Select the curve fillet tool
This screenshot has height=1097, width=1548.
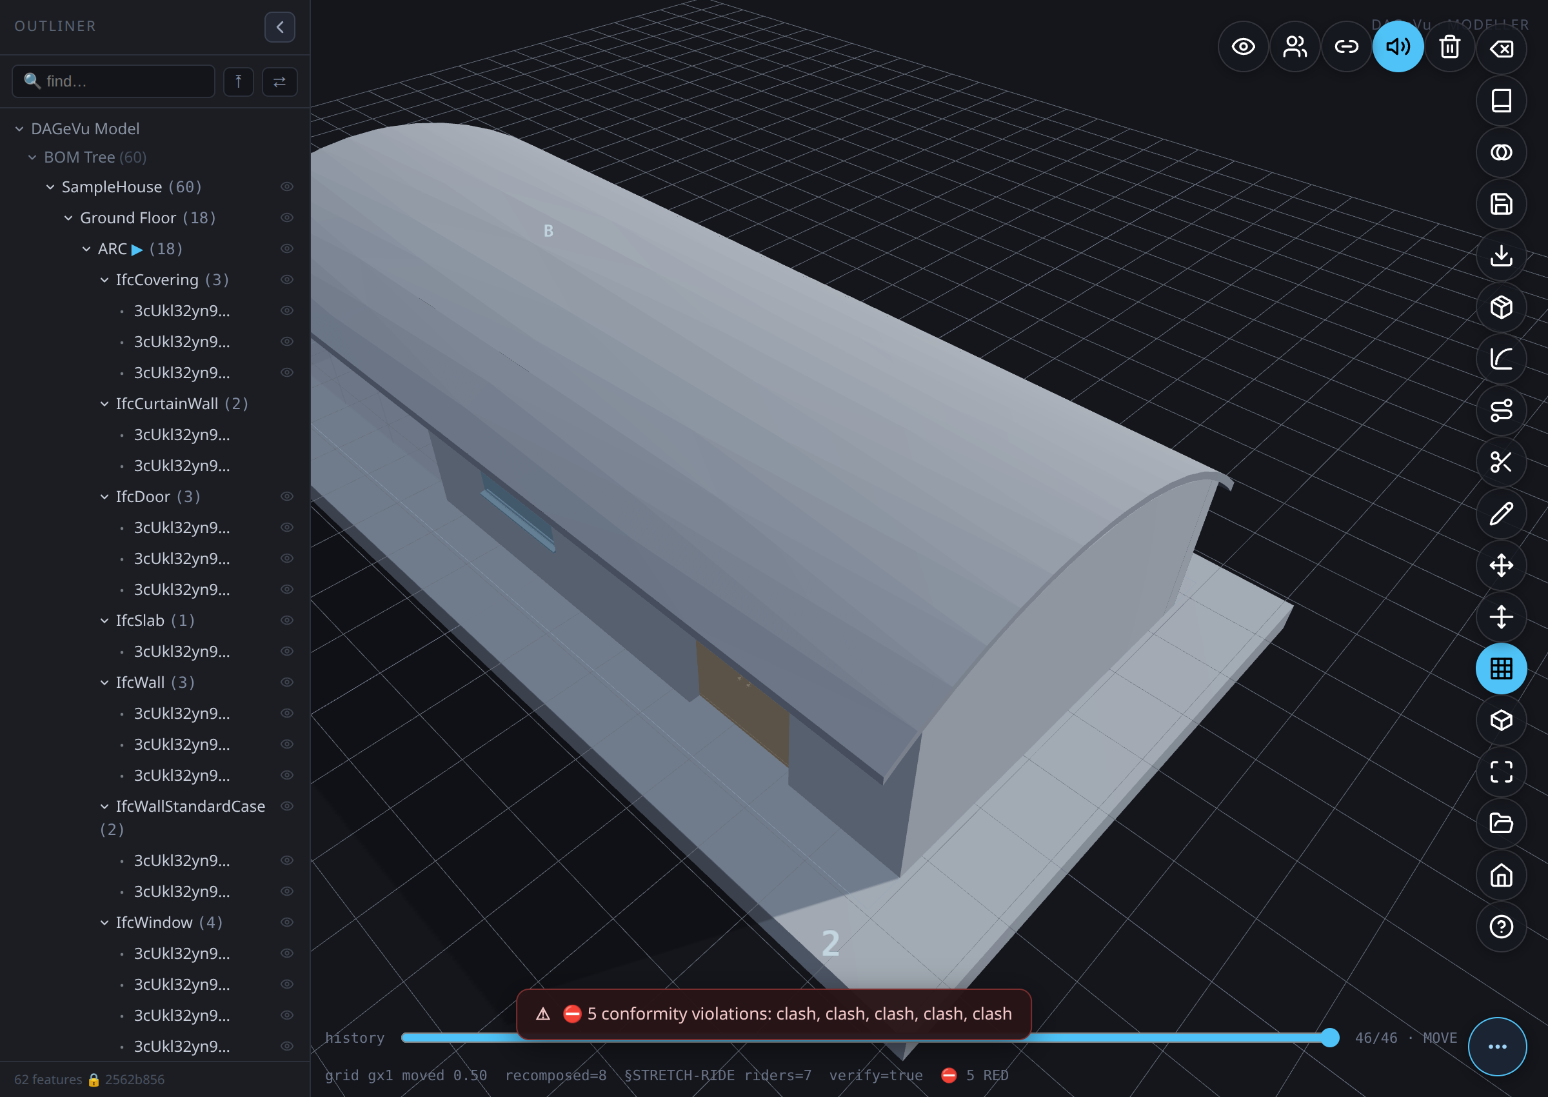[x=1501, y=359]
